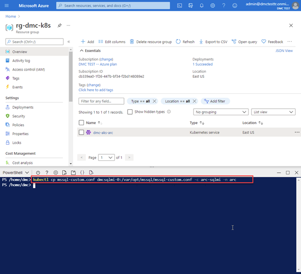Open Cloud Shell web preview icon

click(x=91, y=172)
